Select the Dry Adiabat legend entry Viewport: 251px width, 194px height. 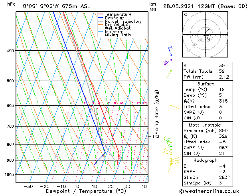coord(117,25)
